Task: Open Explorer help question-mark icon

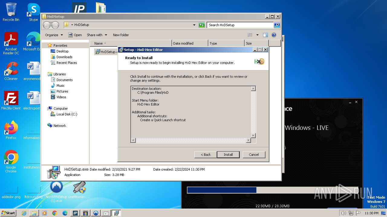Action: pyautogui.click(x=274, y=35)
